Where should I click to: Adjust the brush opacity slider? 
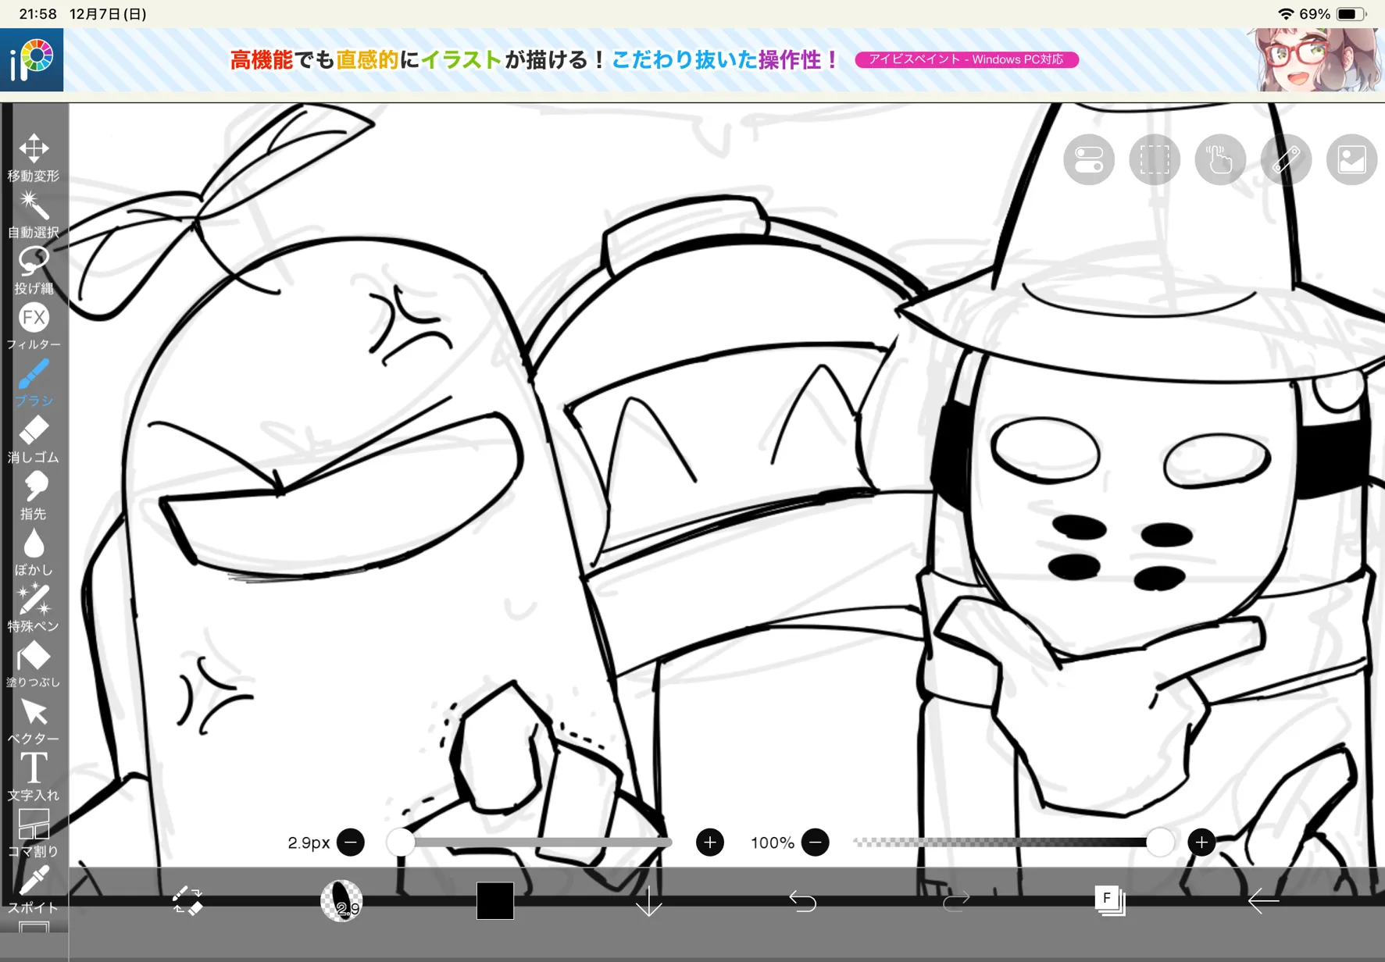[1012, 843]
